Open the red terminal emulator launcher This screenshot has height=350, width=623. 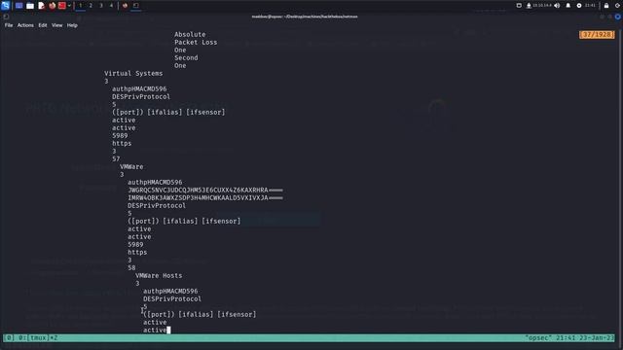click(62, 6)
